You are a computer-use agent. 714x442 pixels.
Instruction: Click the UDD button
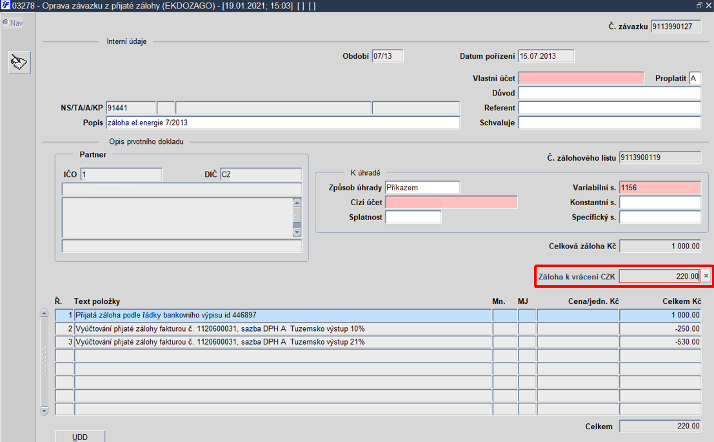click(x=80, y=437)
